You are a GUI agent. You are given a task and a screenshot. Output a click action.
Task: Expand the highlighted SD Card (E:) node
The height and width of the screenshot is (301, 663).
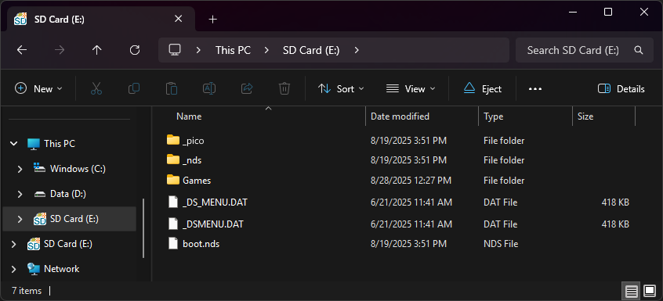(20, 219)
